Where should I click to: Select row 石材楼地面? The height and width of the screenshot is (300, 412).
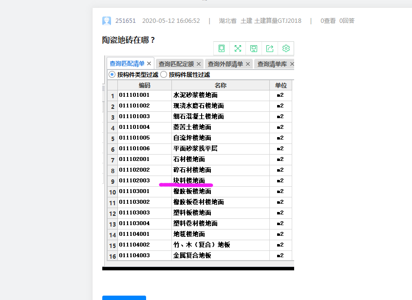(x=200, y=160)
